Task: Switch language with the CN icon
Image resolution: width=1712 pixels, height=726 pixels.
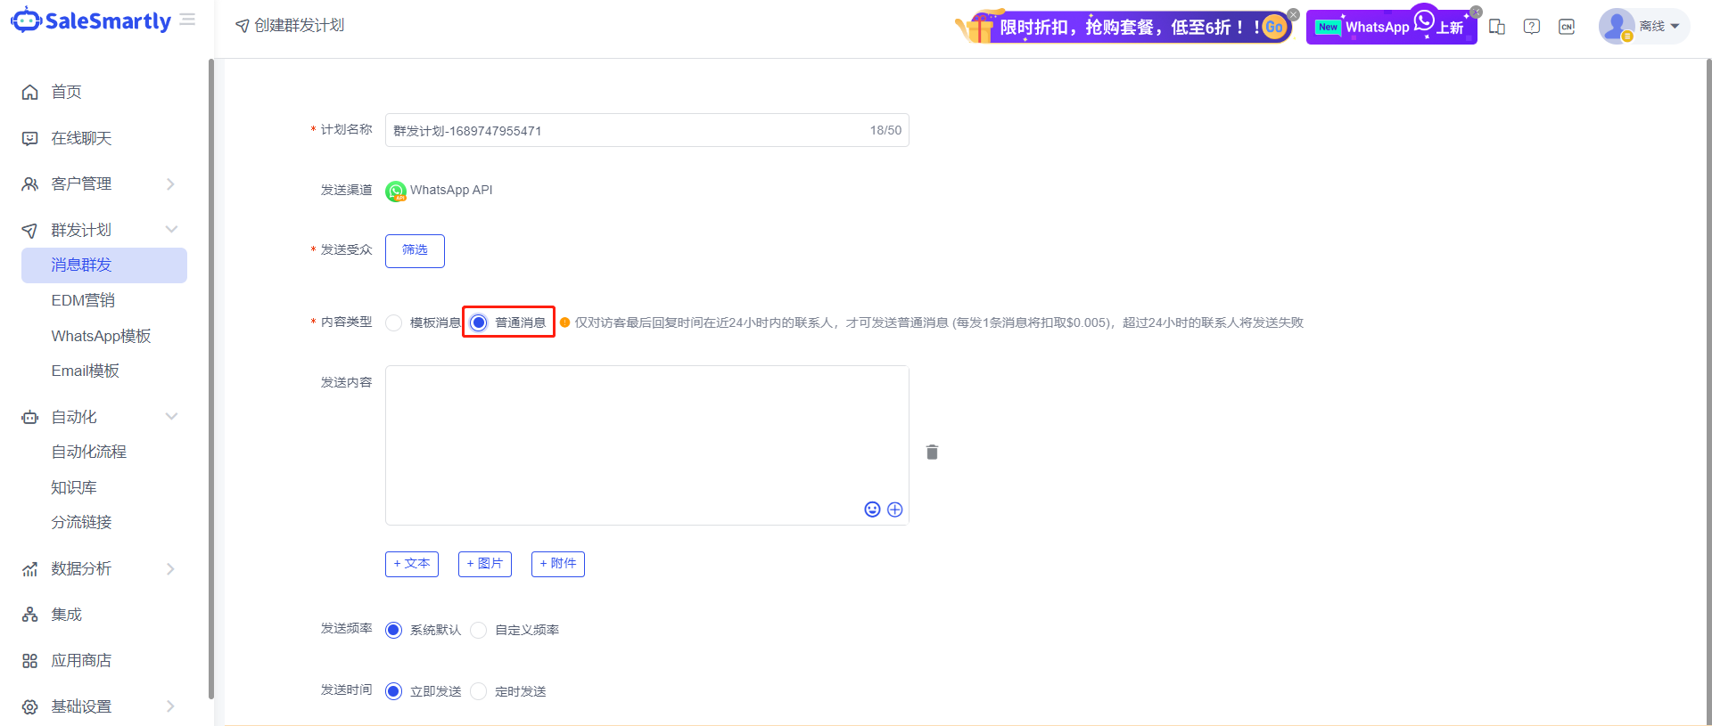Action: click(1567, 27)
